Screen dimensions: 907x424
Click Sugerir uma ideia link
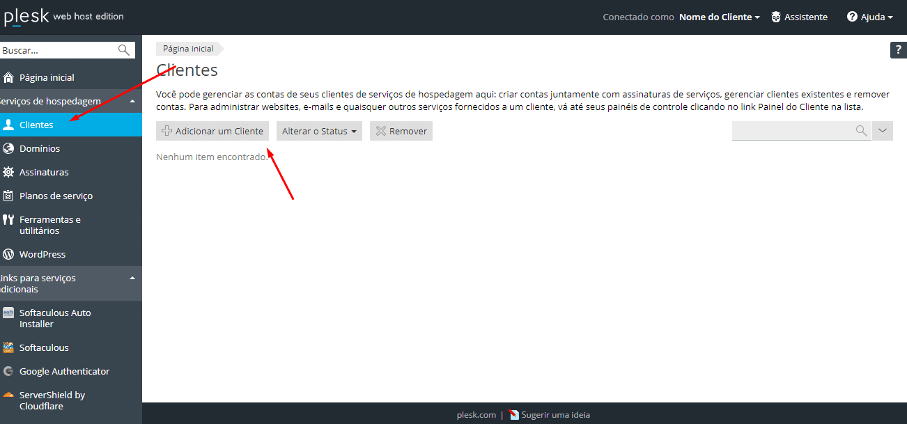[x=556, y=415]
